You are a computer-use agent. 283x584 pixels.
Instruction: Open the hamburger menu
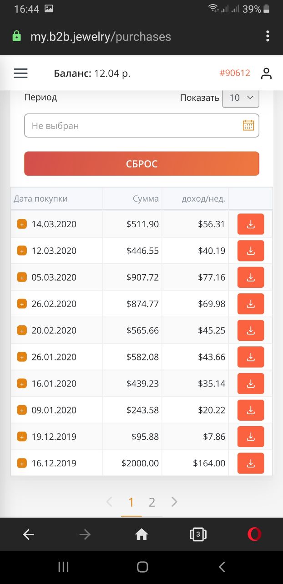(20, 73)
